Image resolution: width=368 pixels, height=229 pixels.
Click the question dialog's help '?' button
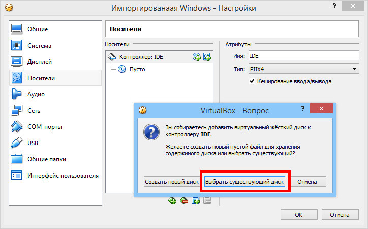click(x=303, y=108)
